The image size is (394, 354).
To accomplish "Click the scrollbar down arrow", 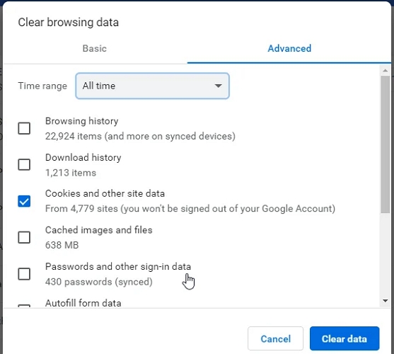I will [386, 301].
